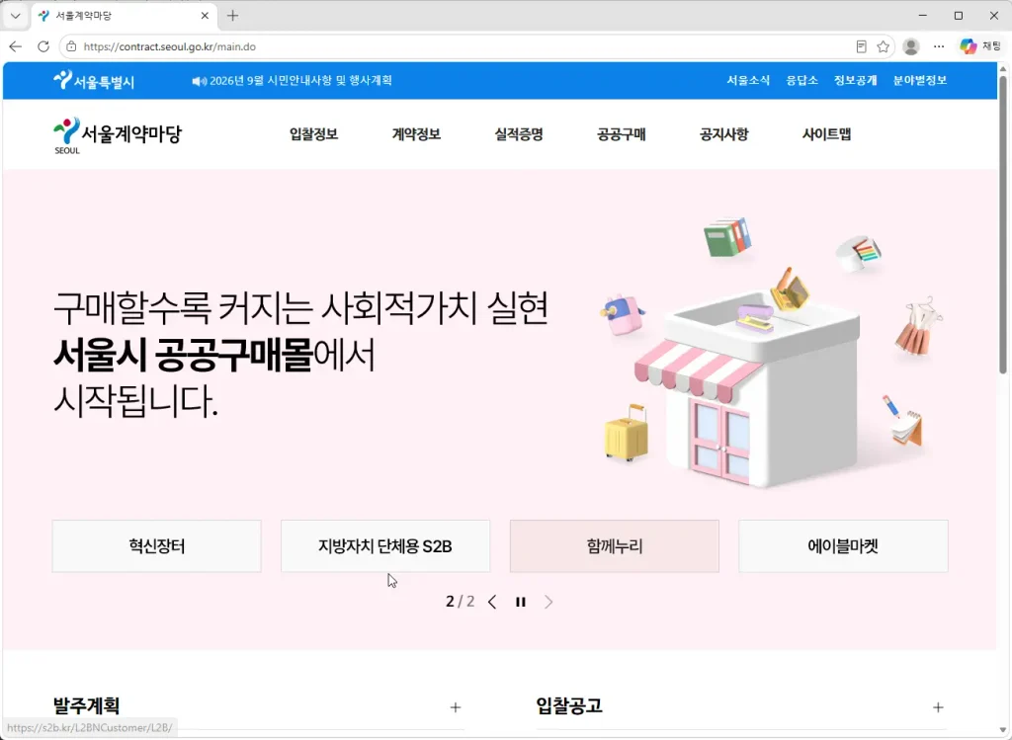The width and height of the screenshot is (1012, 740).
Task: Click the 서울시 공공구매몰 headline text
Action: 183,355
